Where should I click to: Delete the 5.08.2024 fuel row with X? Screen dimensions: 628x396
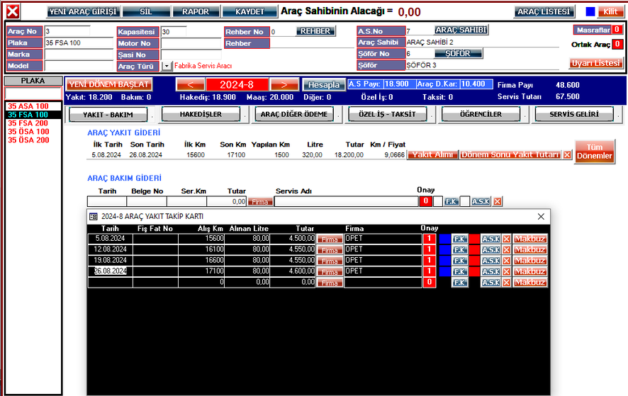tap(506, 239)
